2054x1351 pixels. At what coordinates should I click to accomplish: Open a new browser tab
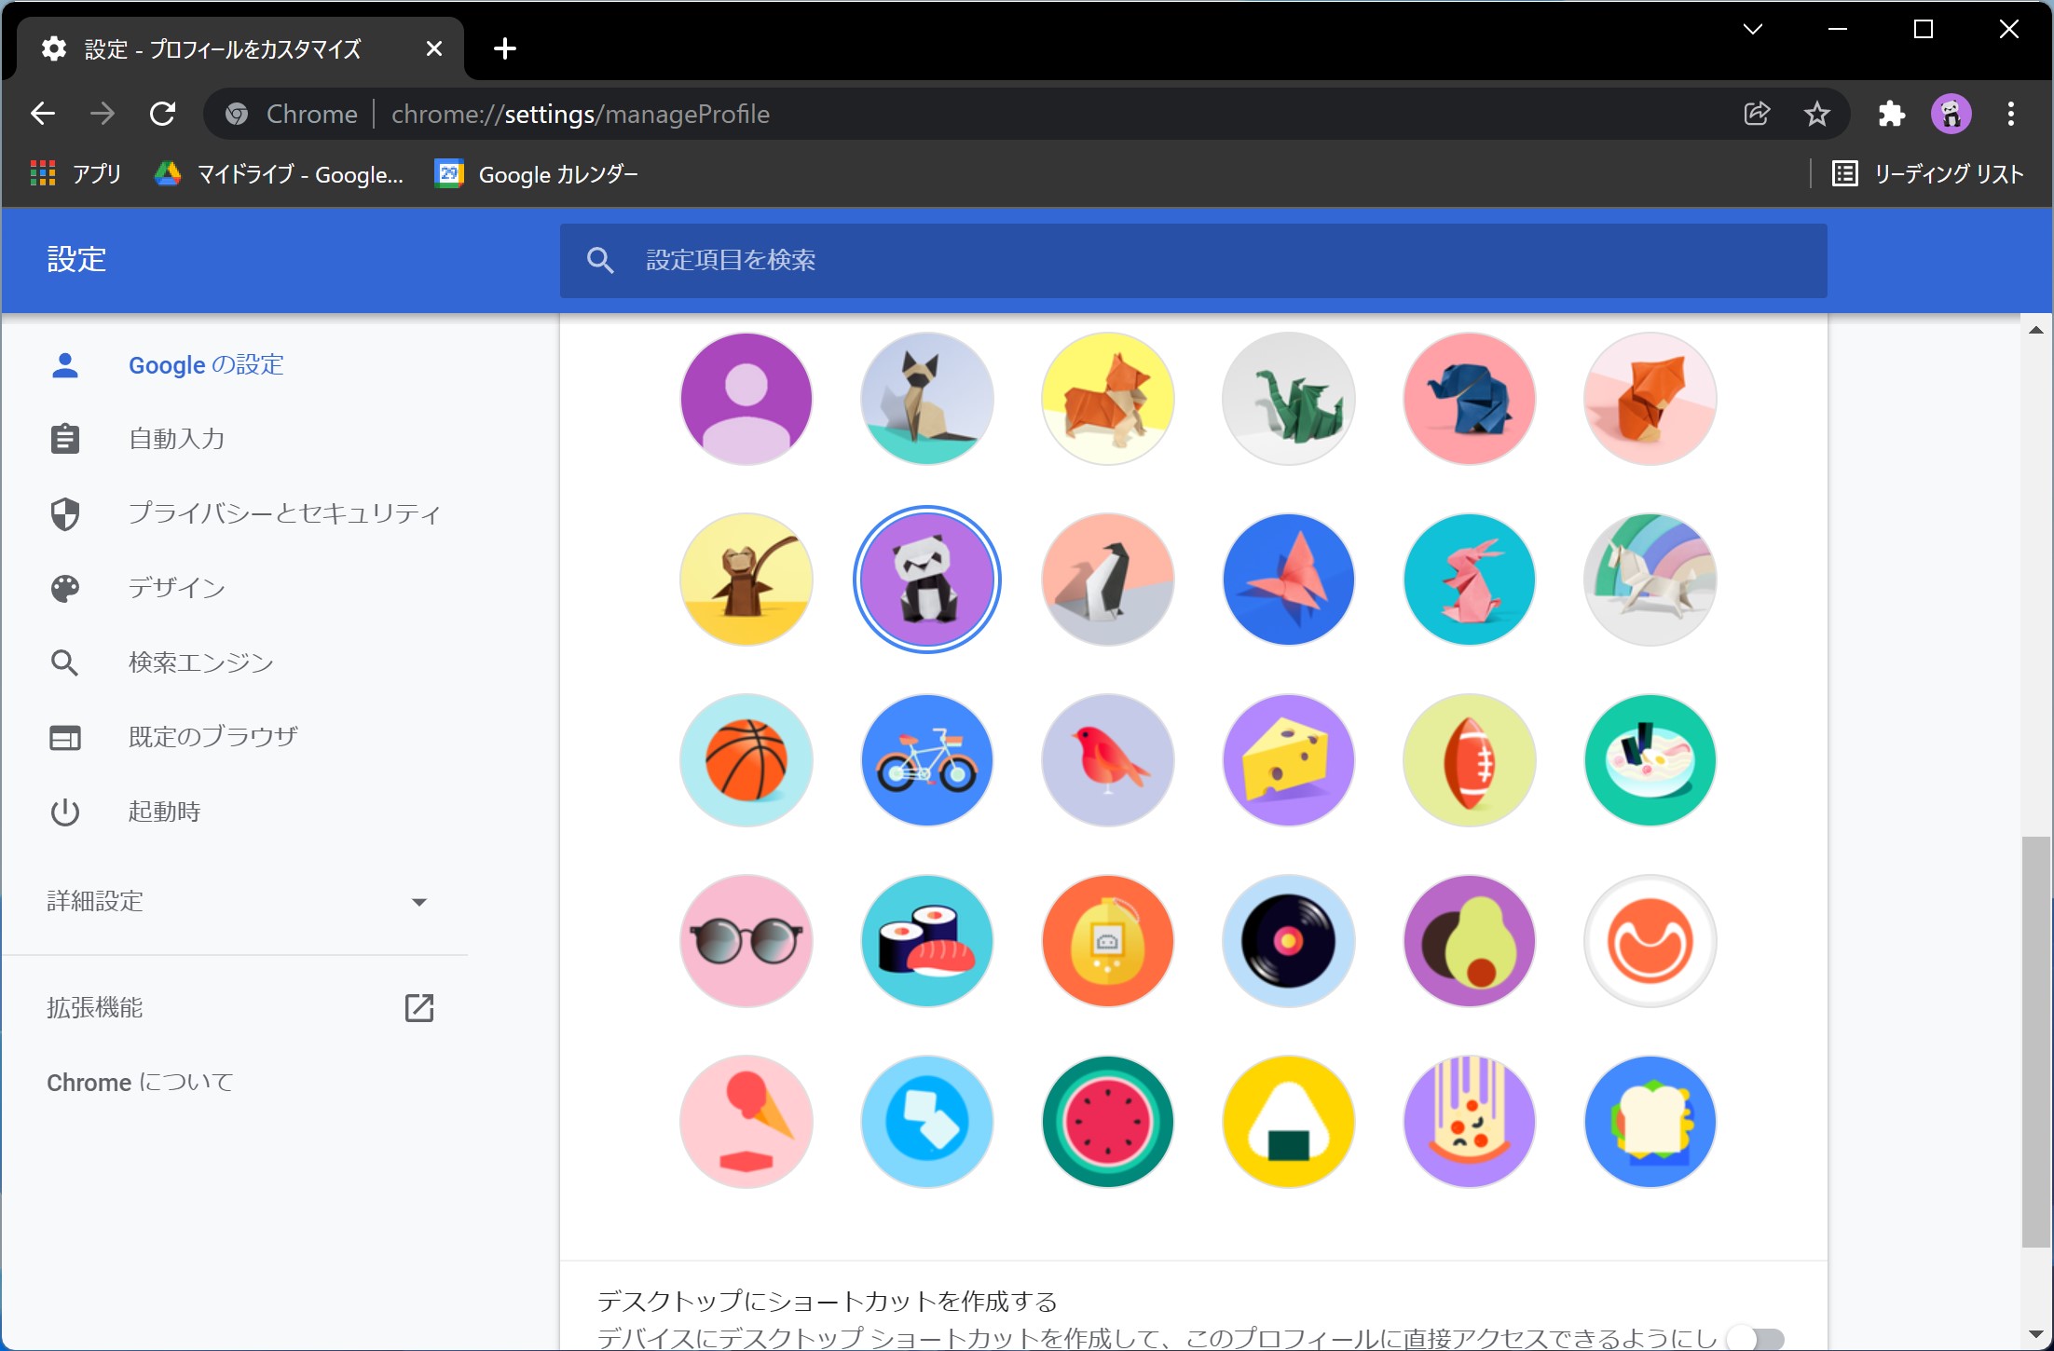point(505,48)
